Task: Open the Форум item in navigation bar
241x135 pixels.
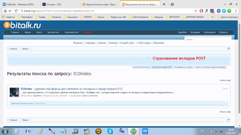Action: pos(28,32)
